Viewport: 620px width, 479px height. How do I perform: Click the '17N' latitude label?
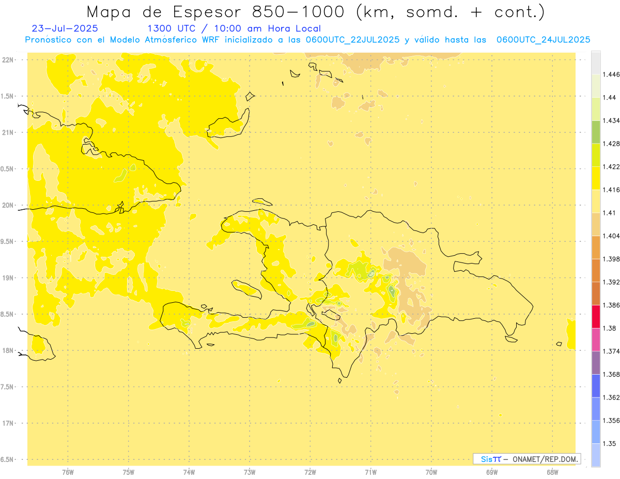(9, 424)
